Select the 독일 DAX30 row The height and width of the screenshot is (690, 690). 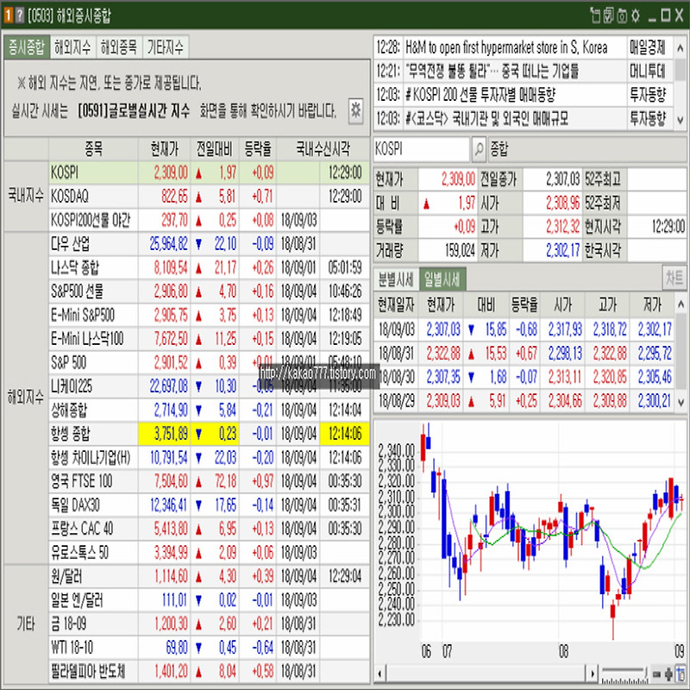(x=209, y=505)
